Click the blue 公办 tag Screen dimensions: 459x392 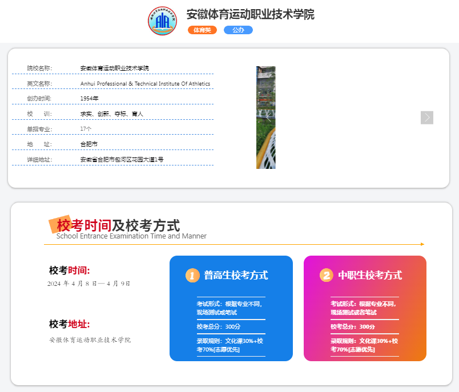pos(238,30)
